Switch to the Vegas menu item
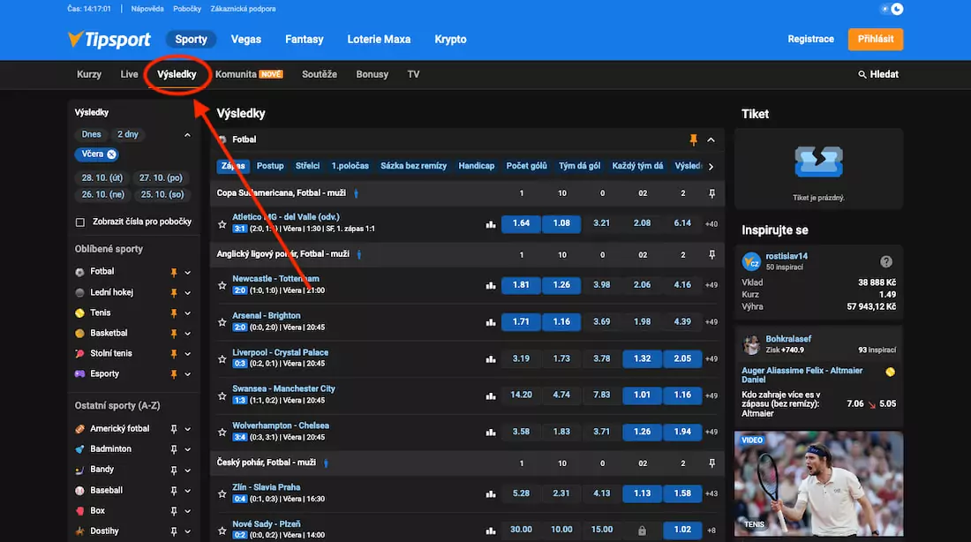The height and width of the screenshot is (542, 971). [x=245, y=39]
